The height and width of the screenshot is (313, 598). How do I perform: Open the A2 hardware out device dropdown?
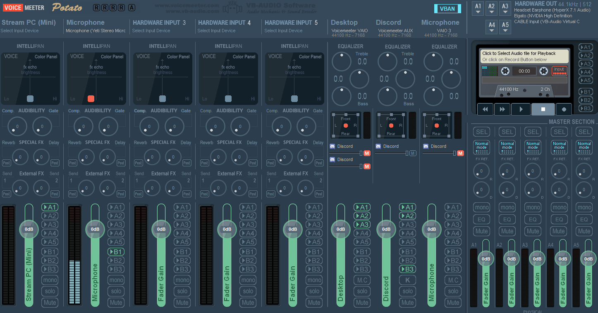point(492,8)
